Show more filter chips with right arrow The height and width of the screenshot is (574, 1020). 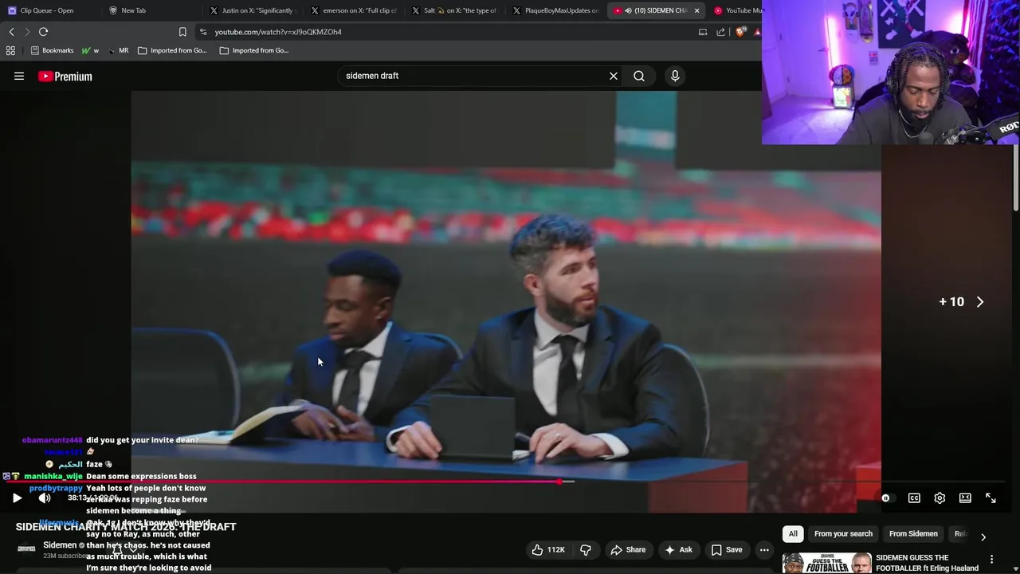[x=983, y=537]
